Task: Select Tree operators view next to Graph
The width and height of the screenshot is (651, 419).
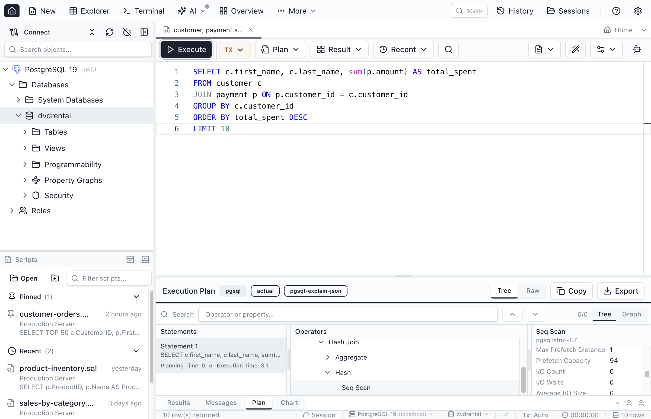Action: (x=604, y=314)
